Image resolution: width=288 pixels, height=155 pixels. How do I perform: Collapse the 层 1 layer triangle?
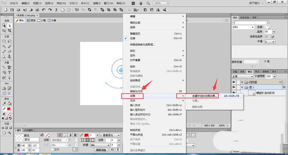[242, 87]
